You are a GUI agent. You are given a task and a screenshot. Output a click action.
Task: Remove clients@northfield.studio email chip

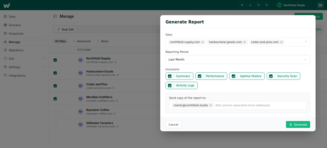pos(211,105)
